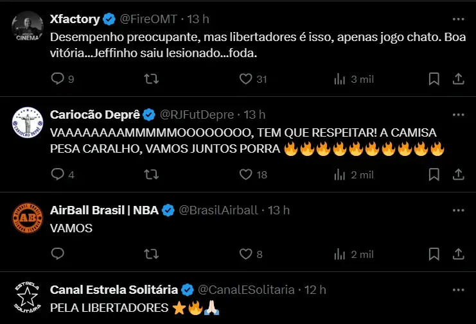Reply to Cariocão Deprê's tweet
The width and height of the screenshot is (476, 324).
click(58, 175)
